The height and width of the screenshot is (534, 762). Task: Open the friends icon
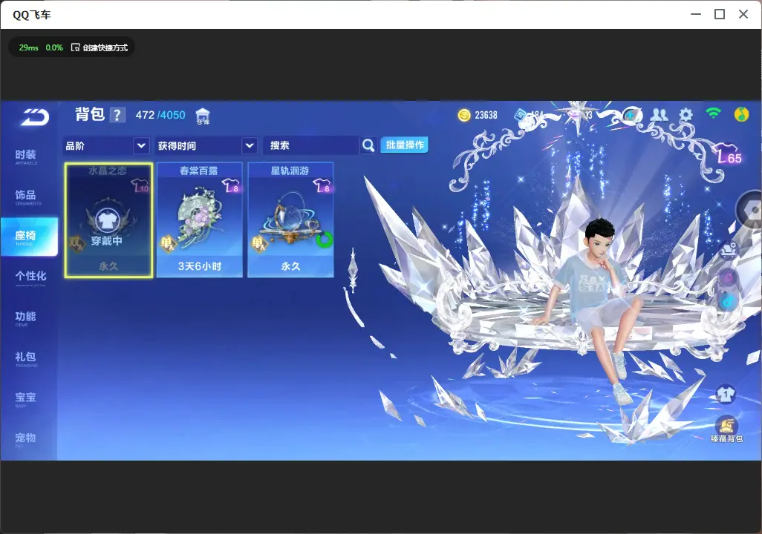(659, 114)
